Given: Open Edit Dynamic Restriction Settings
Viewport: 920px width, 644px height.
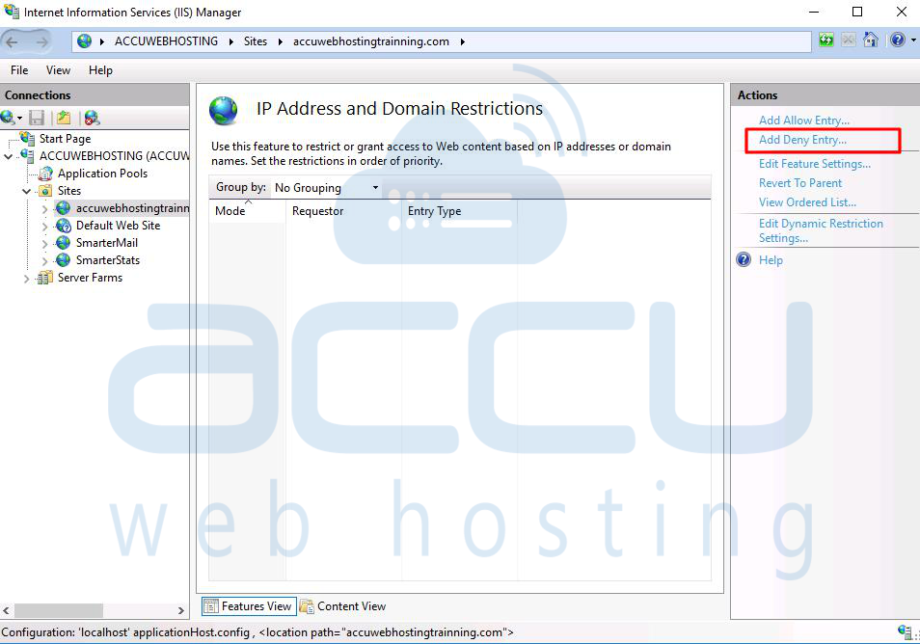Looking at the screenshot, I should [x=821, y=230].
